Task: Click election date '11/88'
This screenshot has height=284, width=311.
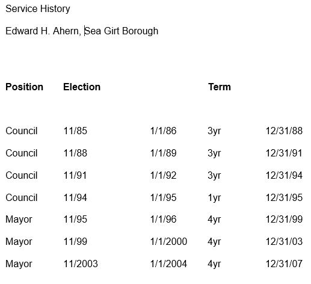Action: coord(75,153)
